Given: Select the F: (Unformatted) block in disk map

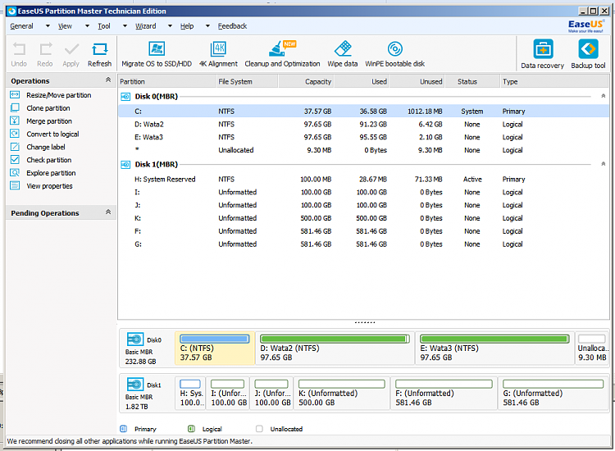Looking at the screenshot, I should (x=444, y=394).
